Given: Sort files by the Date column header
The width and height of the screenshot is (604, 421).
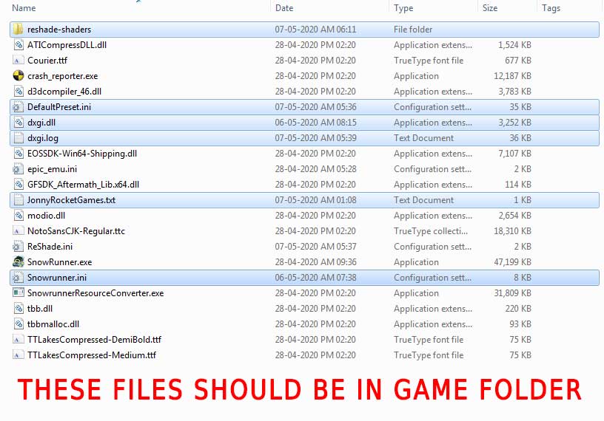Looking at the screenshot, I should [x=284, y=8].
